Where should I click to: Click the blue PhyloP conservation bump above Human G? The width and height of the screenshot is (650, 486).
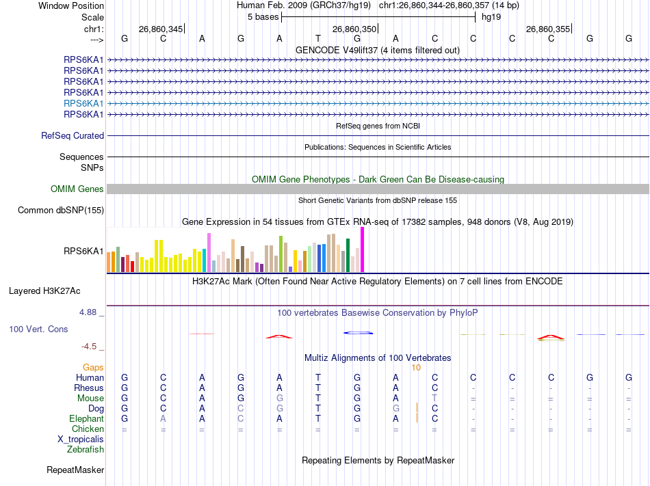coord(358,333)
